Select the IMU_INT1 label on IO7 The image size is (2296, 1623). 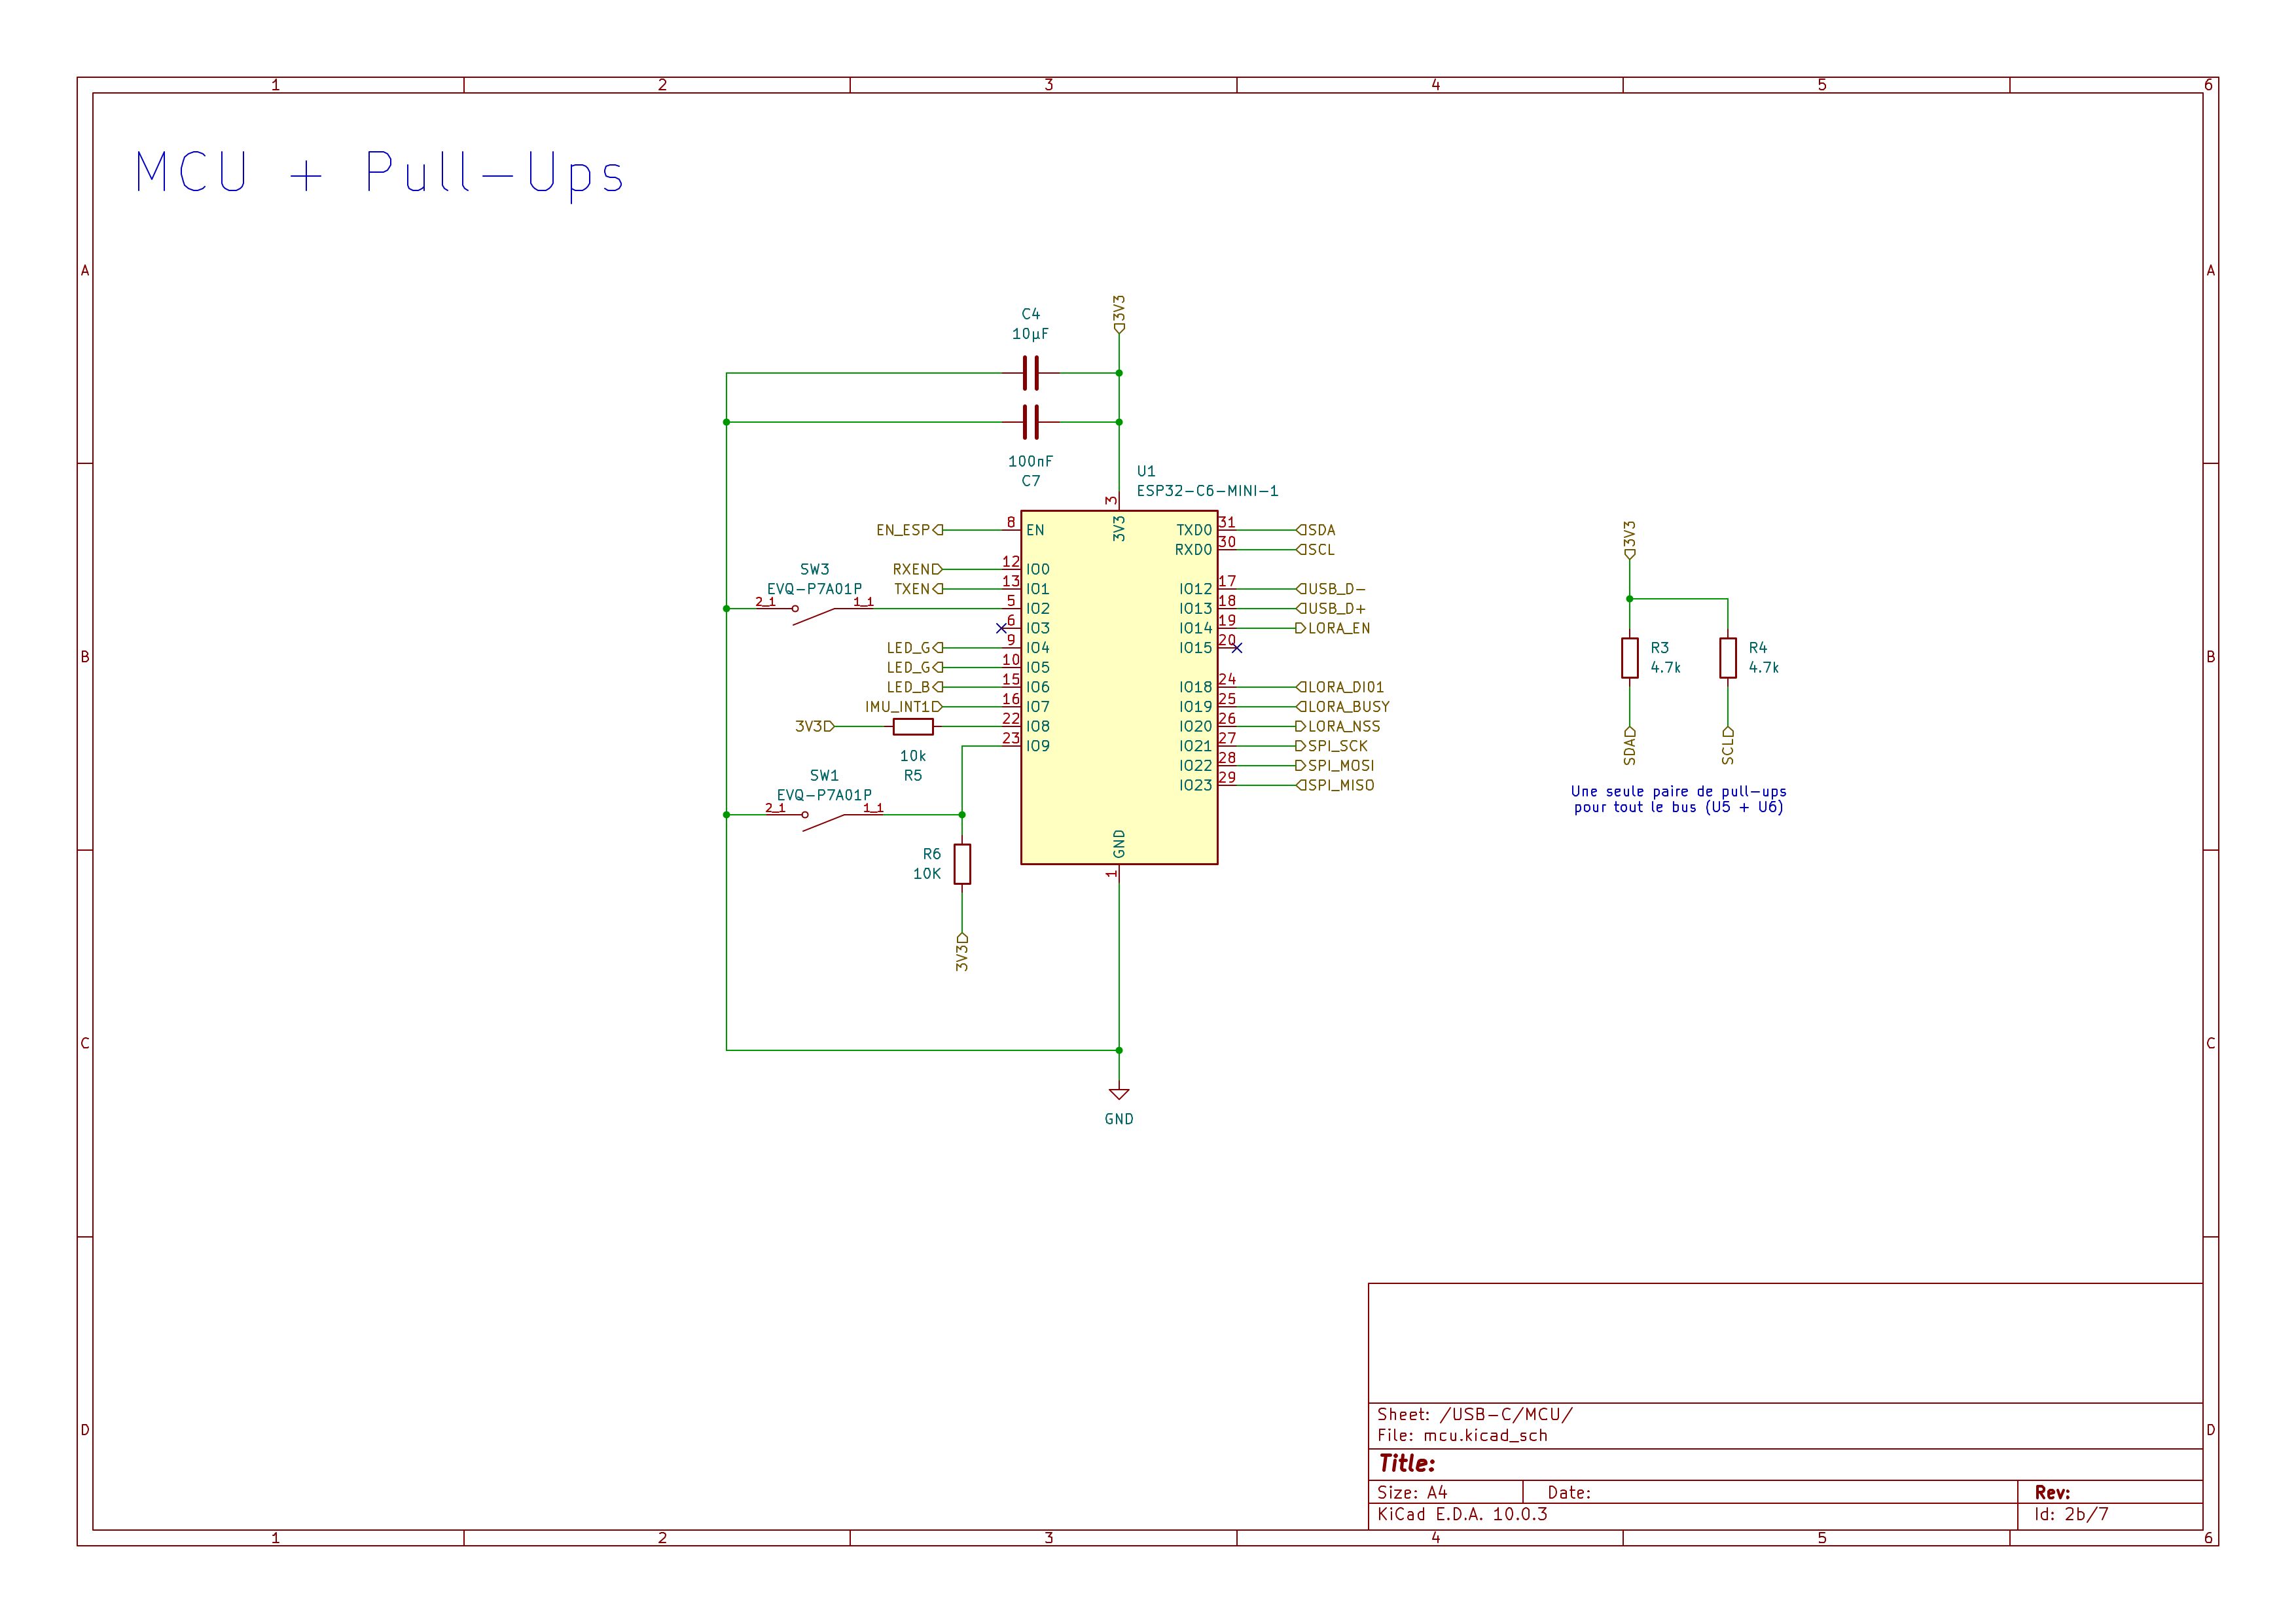(904, 706)
